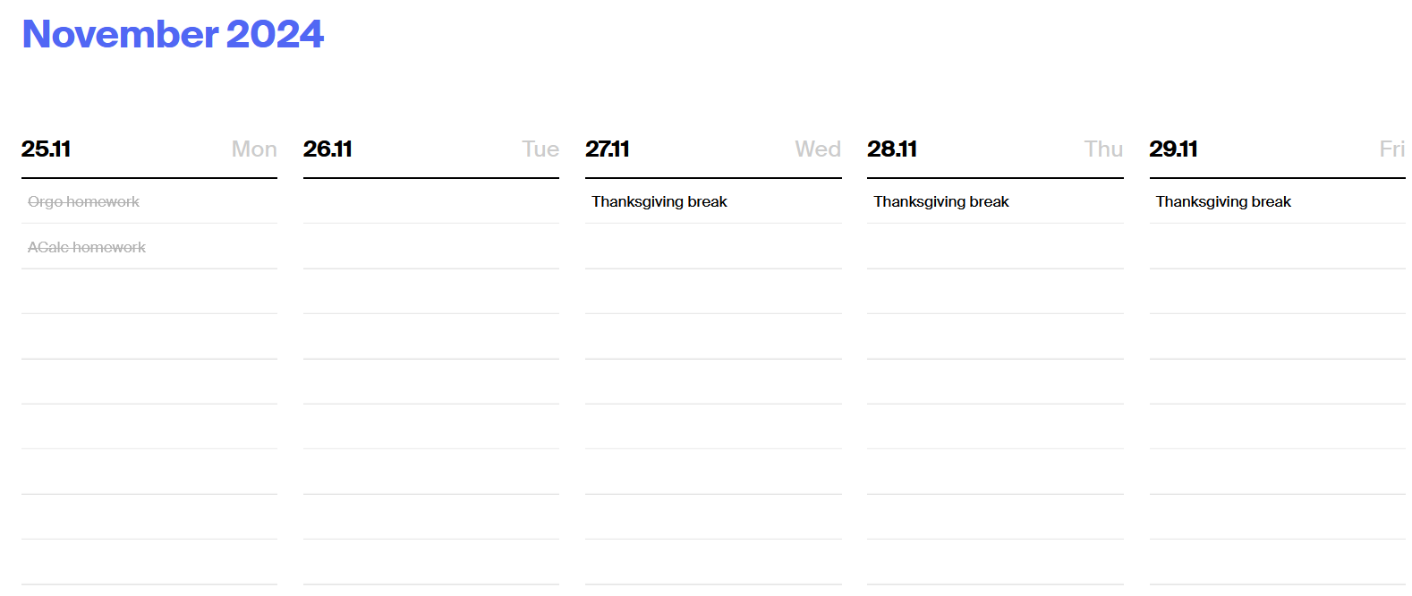
Task: Click the November 2024 title
Action: pyautogui.click(x=173, y=34)
